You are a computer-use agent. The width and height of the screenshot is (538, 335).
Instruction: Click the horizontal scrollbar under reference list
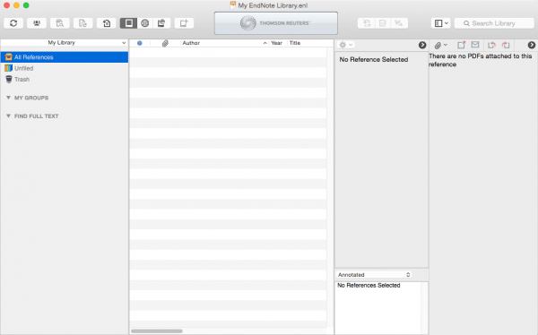tap(157, 331)
